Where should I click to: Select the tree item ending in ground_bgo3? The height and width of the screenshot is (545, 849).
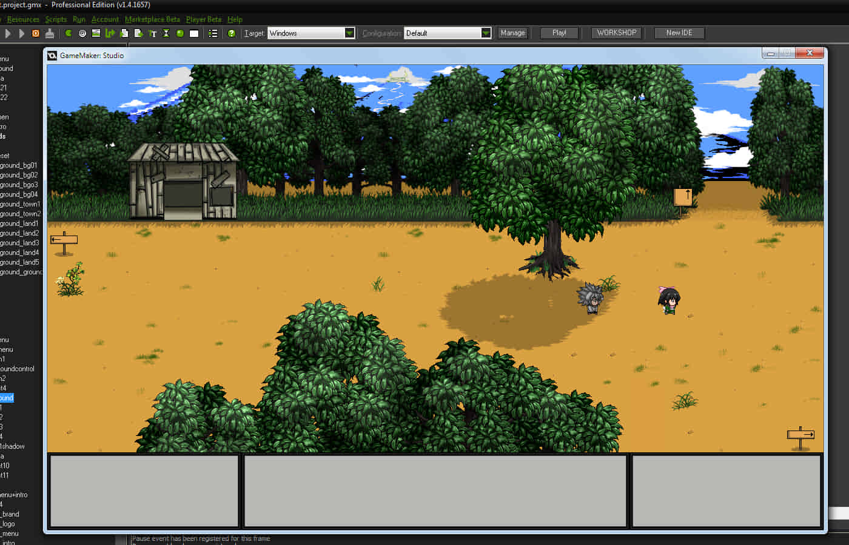(x=19, y=185)
